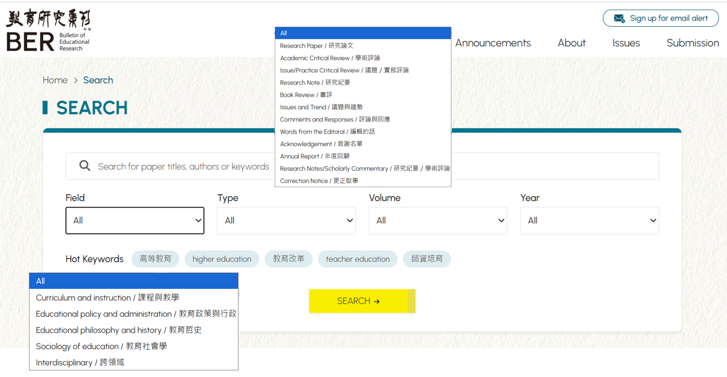Open the Field dropdown
Viewport: 727px width, 377px height.
coord(135,221)
